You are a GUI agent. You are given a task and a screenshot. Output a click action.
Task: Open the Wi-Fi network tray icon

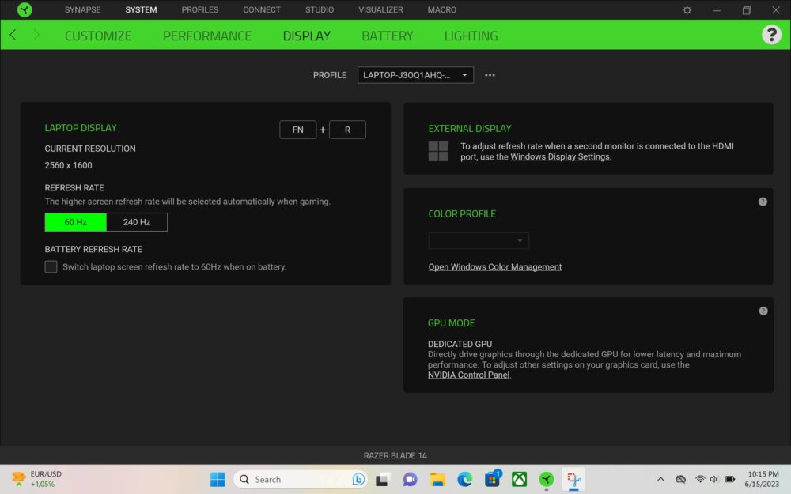(700, 480)
